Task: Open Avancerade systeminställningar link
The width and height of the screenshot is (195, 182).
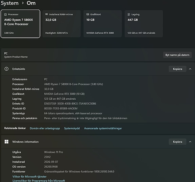Action: click(103, 128)
